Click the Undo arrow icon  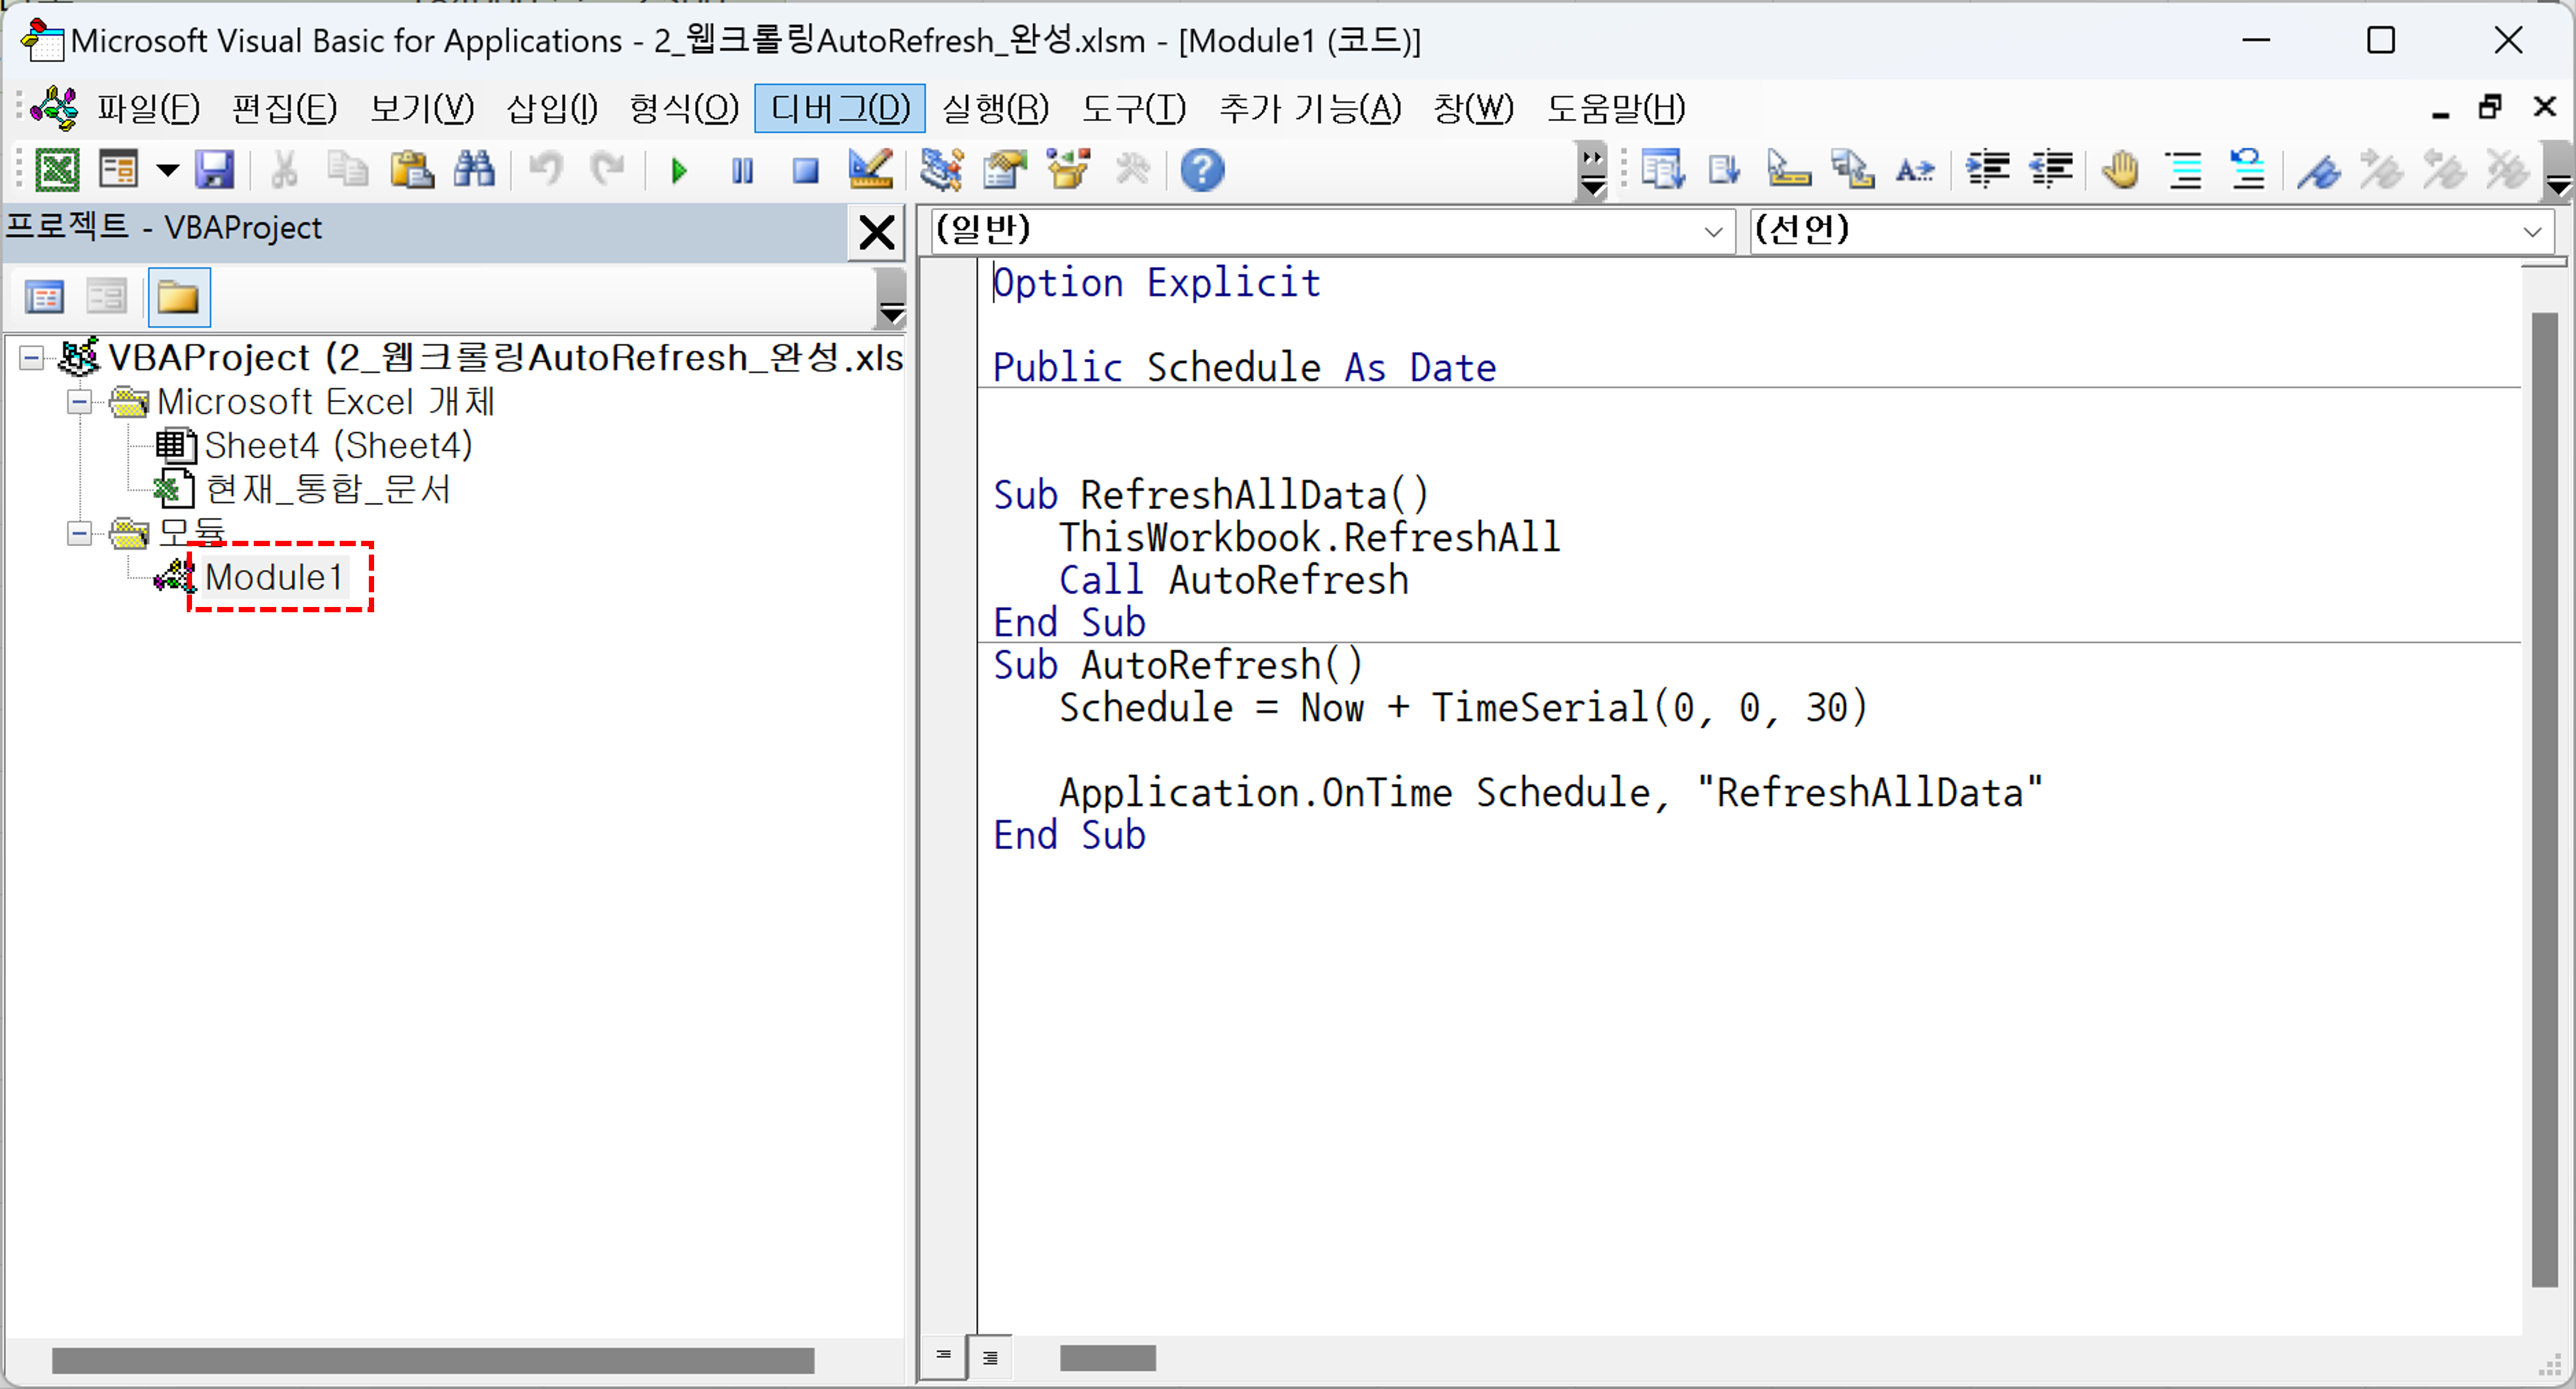tap(546, 170)
